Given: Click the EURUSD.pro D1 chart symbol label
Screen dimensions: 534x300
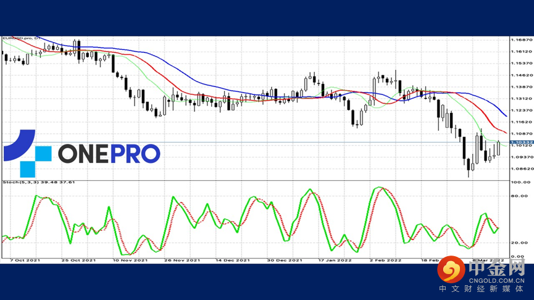Looking at the screenshot, I should click(x=21, y=38).
